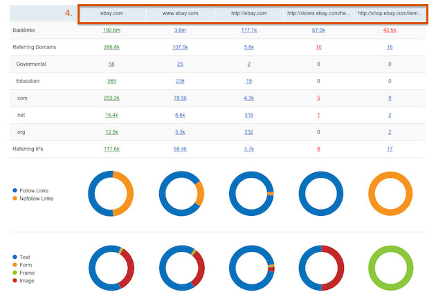Click the 107.5k referring domains value
The height and width of the screenshot is (301, 436).
181,47
